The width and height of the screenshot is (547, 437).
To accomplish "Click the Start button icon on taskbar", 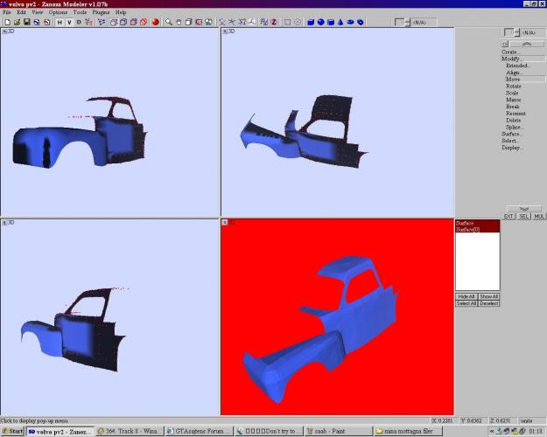I will click(12, 431).
